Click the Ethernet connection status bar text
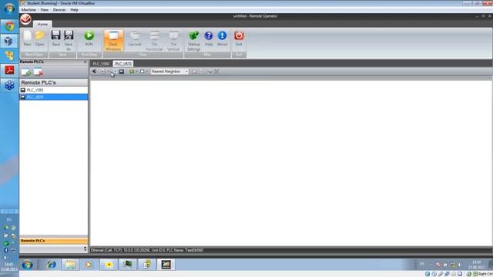 coord(147,250)
